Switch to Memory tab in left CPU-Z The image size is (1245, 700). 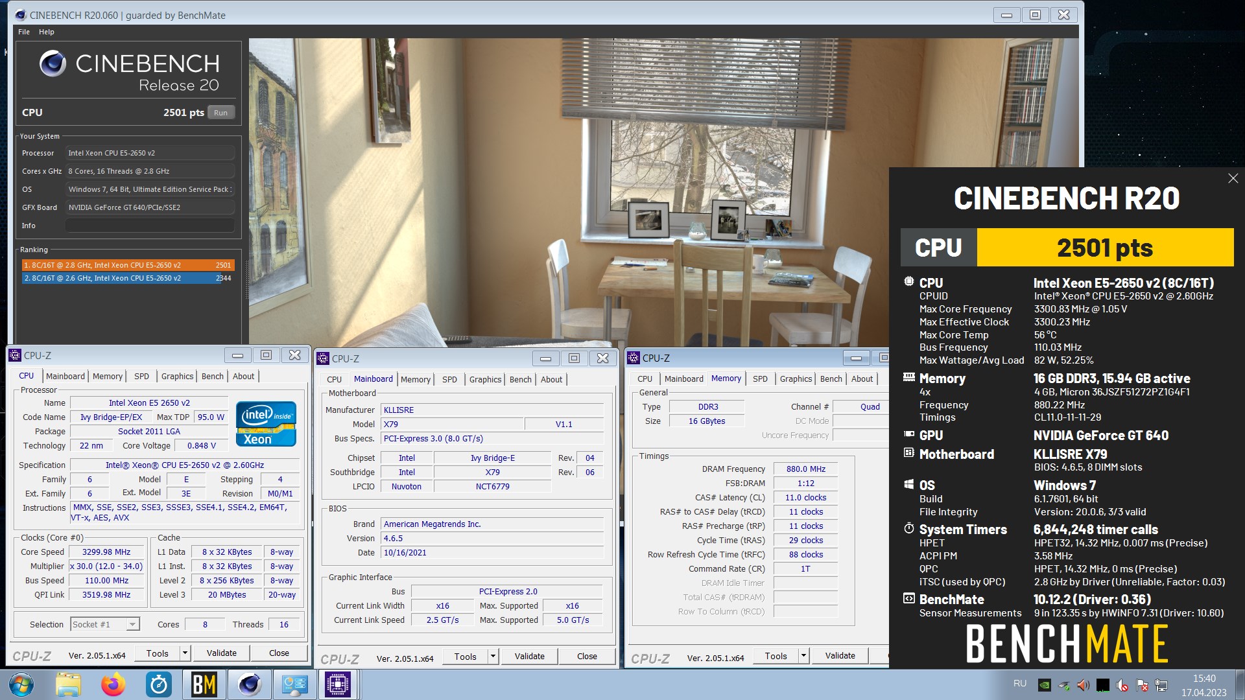pos(108,376)
